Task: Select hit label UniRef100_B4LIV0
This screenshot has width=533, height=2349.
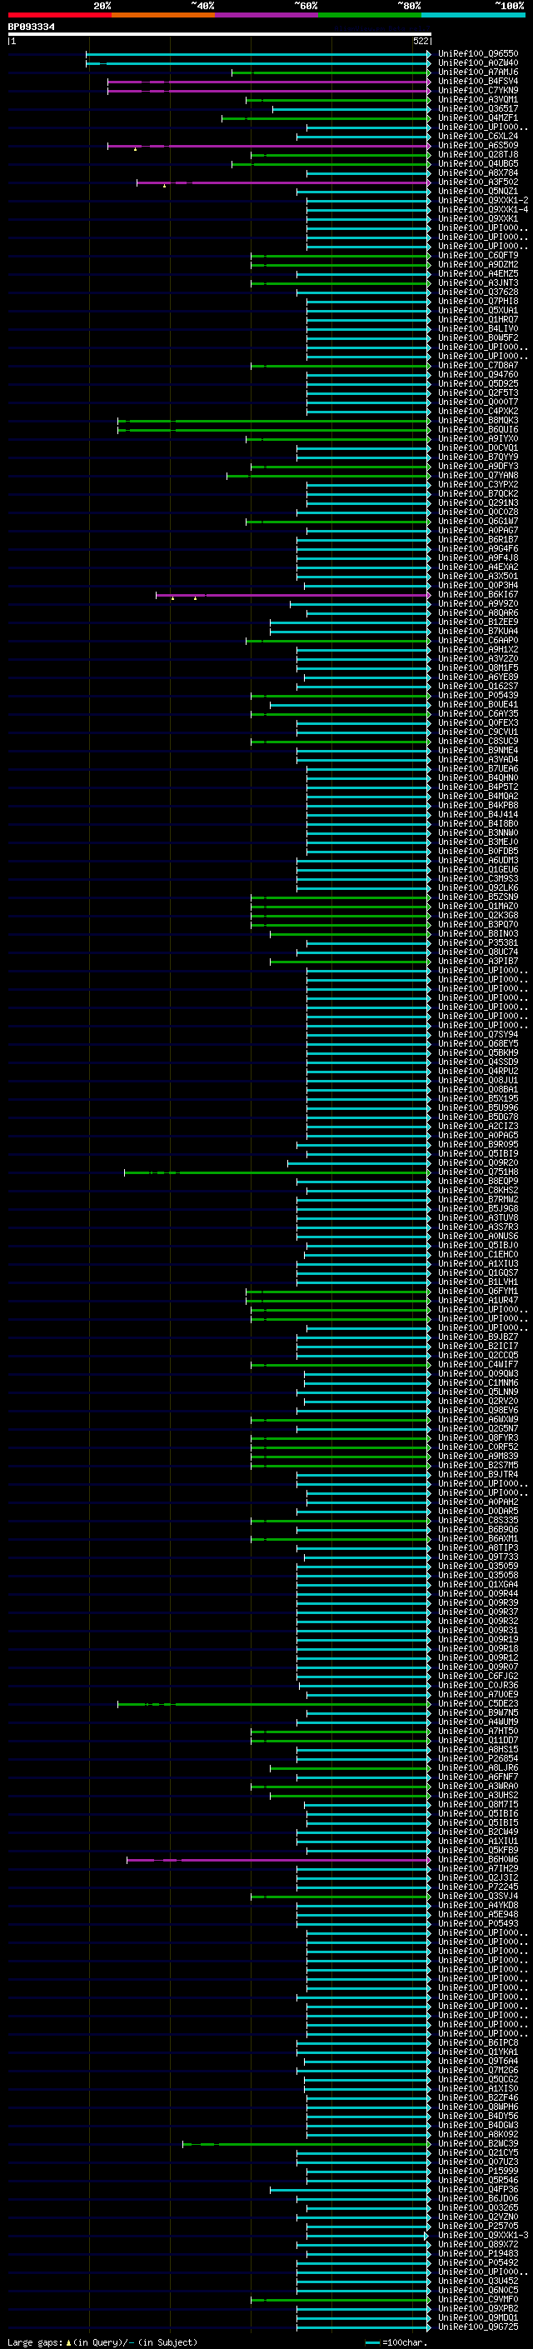Action: tap(477, 328)
